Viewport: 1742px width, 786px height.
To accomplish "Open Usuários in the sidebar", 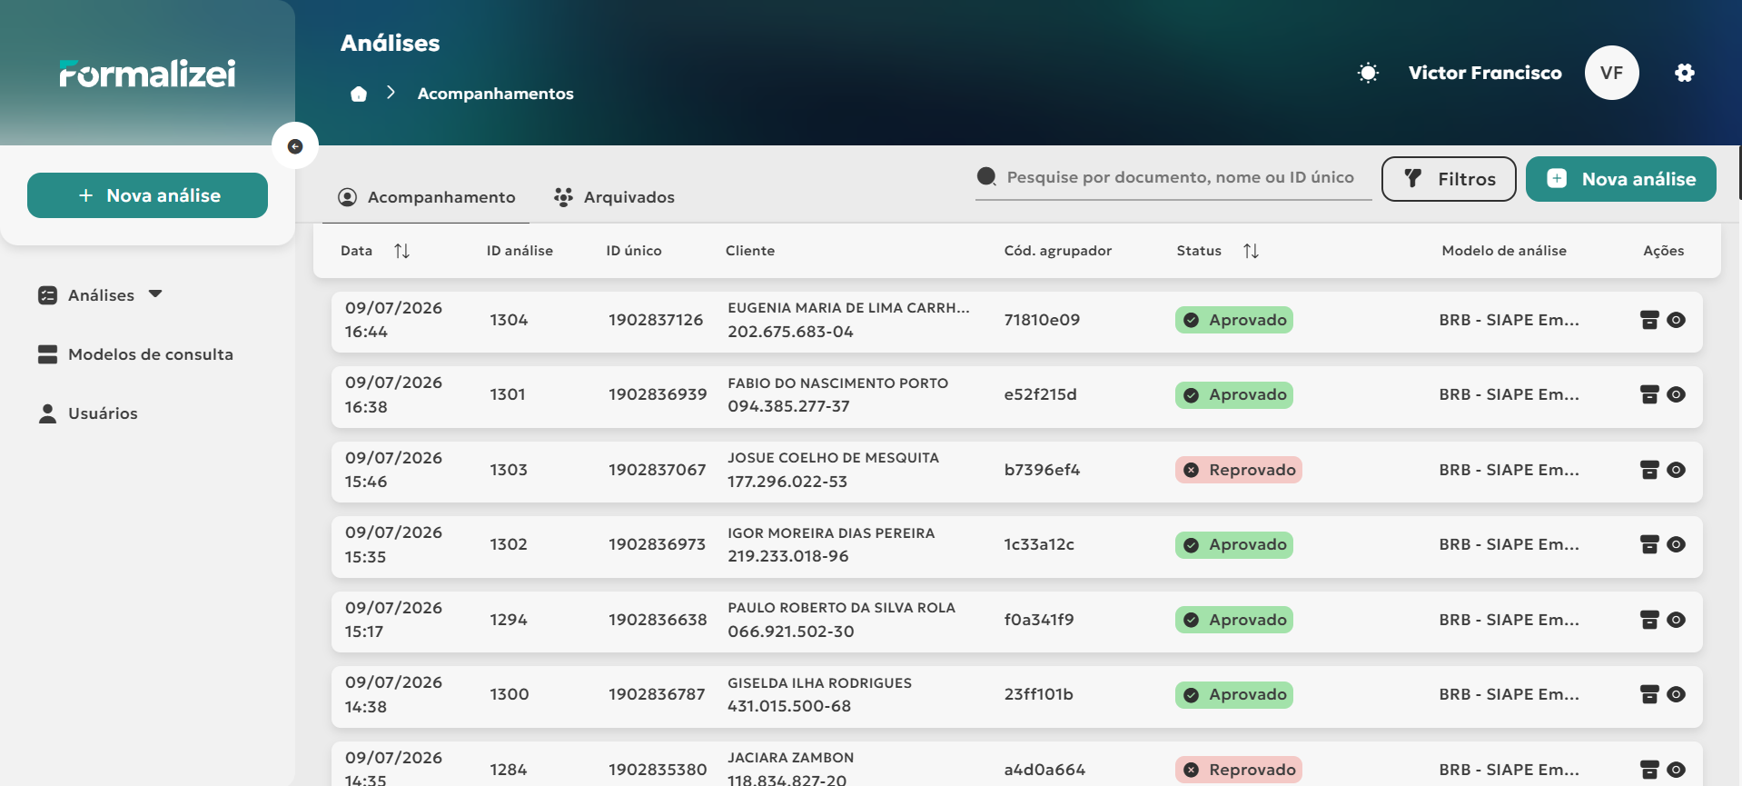I will [x=88, y=413].
